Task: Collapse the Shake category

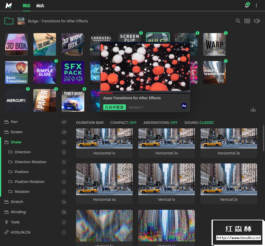Action: 16,142
